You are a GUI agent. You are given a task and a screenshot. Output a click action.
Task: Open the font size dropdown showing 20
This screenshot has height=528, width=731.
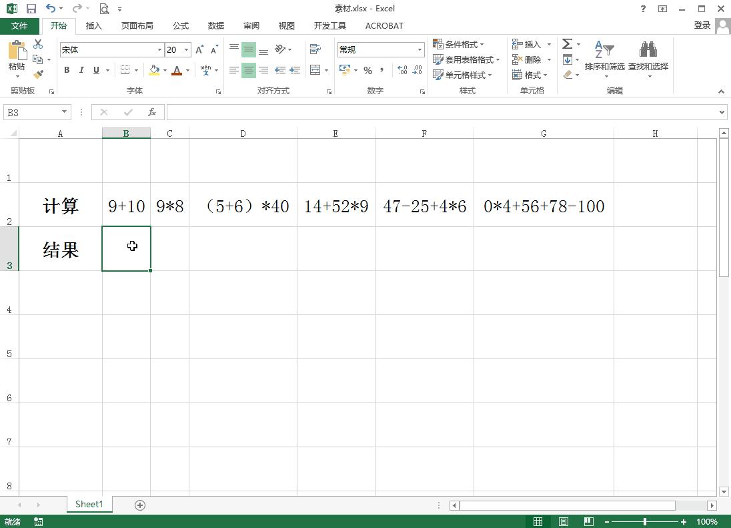click(x=187, y=49)
